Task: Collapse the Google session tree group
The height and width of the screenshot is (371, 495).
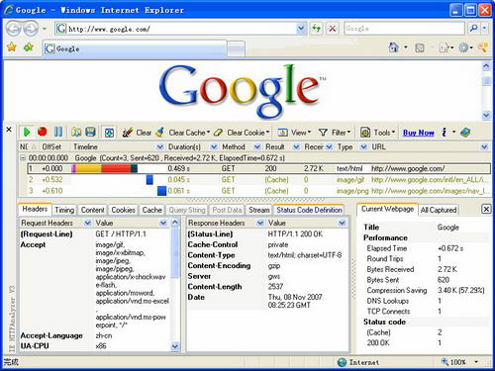Action: pos(23,158)
